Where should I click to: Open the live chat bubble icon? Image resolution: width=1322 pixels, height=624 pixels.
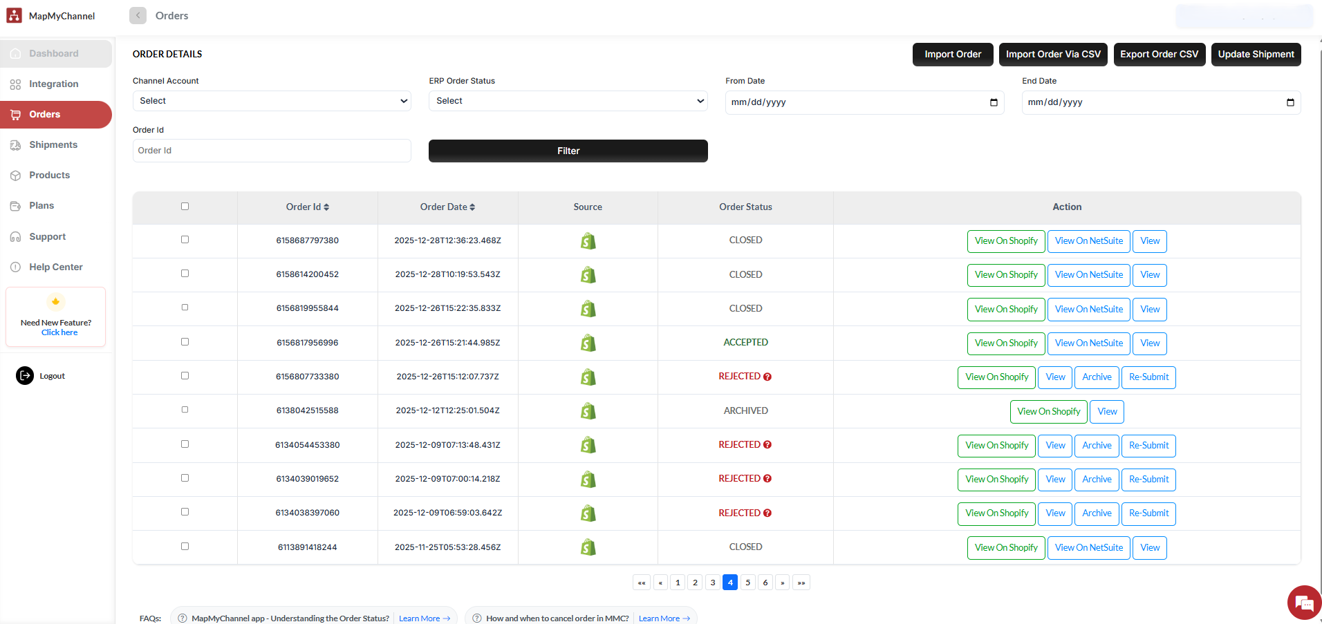click(1303, 603)
